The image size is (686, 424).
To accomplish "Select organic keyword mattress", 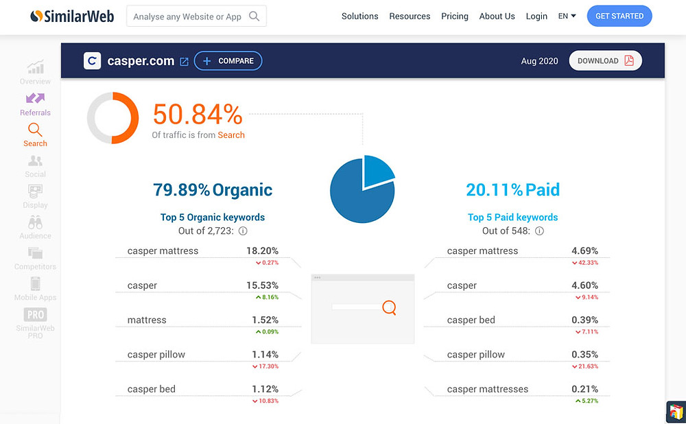I will click(147, 320).
